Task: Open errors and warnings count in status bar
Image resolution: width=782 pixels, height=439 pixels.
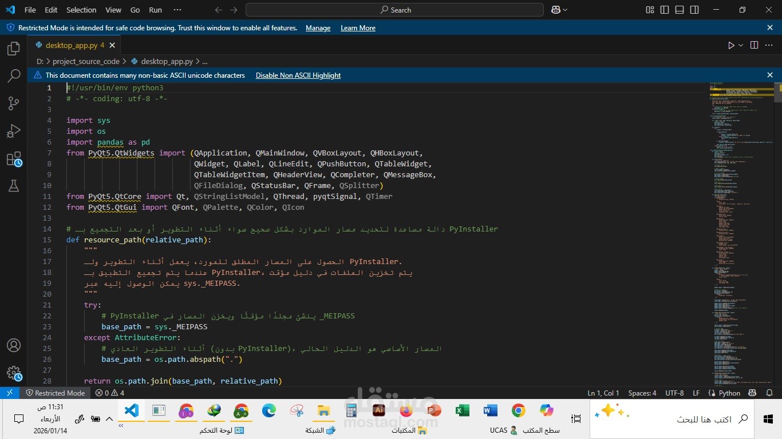Action: coord(109,393)
